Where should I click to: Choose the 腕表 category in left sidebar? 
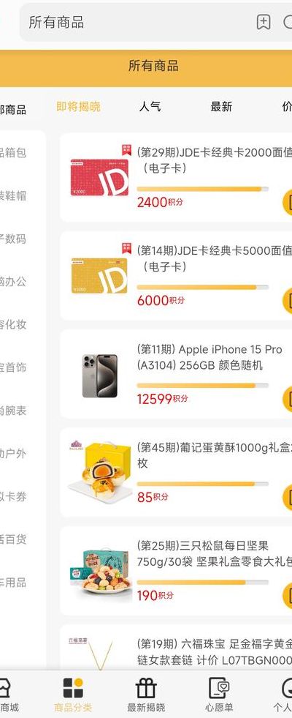click(x=13, y=411)
